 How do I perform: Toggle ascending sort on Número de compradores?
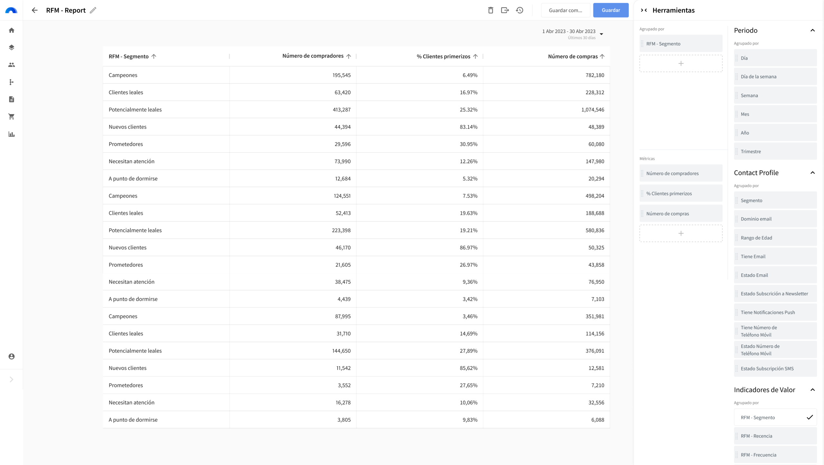point(349,56)
